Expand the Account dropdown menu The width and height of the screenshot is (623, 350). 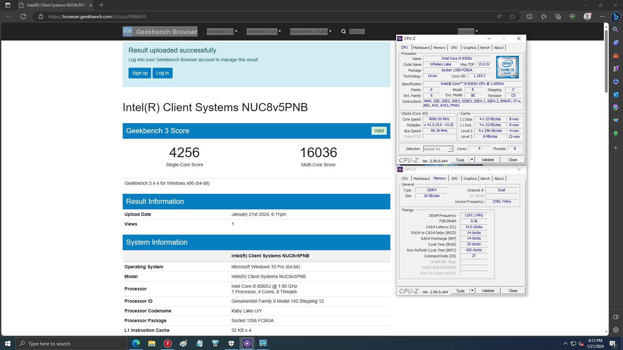[x=468, y=31]
